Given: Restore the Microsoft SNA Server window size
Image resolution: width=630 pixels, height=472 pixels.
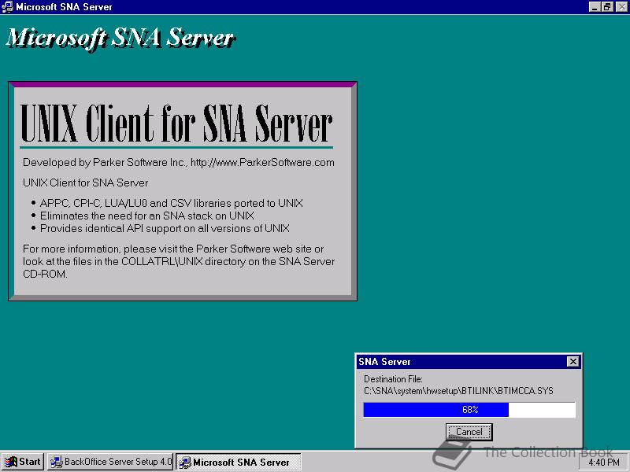Looking at the screenshot, I should click(606, 7).
